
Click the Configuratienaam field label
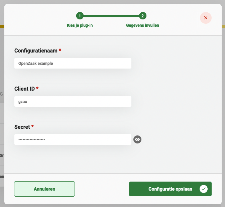tap(36, 50)
